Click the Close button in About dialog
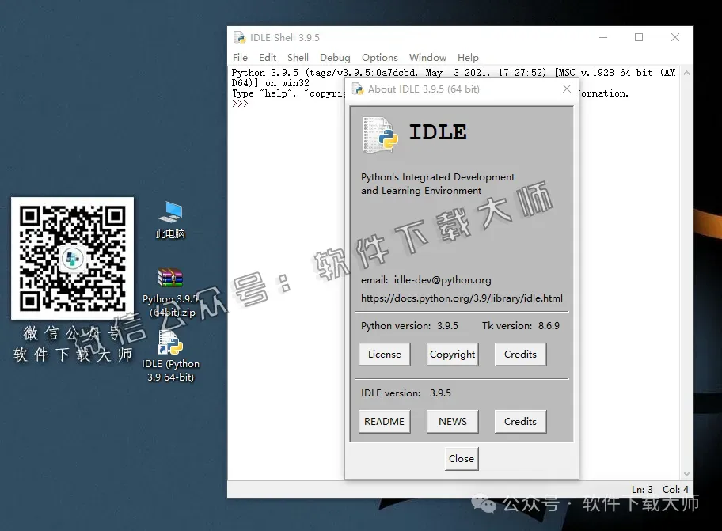 tap(462, 459)
